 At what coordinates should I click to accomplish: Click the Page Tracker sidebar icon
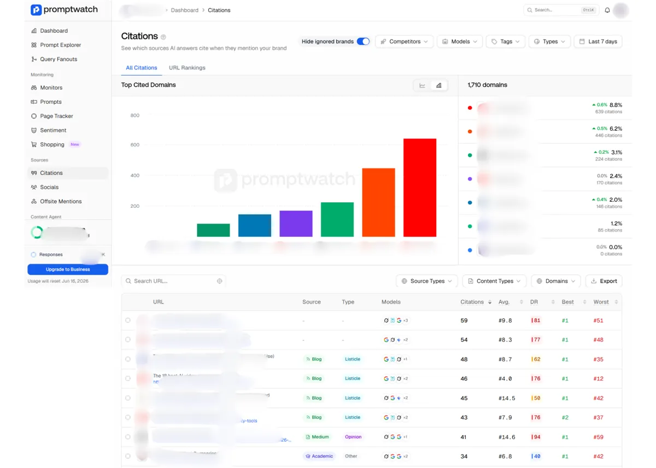34,116
